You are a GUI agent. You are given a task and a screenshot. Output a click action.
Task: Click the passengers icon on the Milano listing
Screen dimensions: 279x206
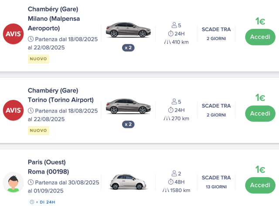point(174,25)
